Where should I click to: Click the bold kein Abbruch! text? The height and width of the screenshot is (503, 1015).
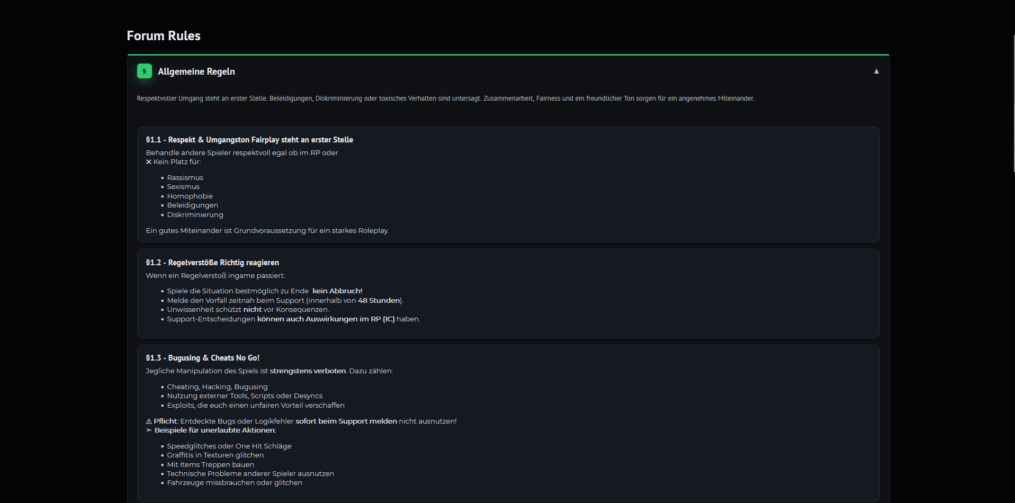pos(337,291)
